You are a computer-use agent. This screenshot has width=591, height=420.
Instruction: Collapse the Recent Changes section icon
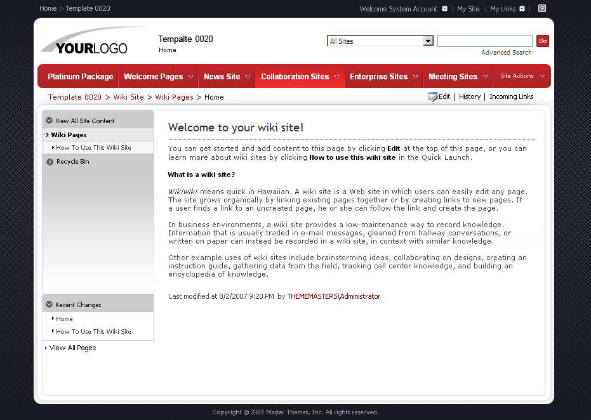49,303
